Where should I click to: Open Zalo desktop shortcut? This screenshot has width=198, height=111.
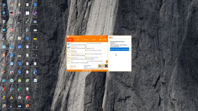[35, 81]
